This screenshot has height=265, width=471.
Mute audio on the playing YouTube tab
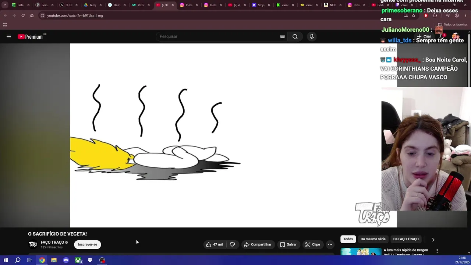click(167, 5)
